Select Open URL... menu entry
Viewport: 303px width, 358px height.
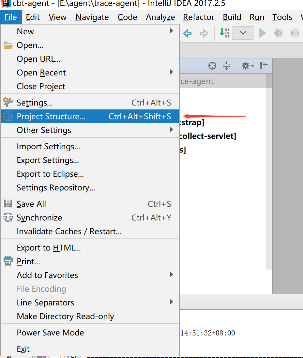click(x=90, y=59)
